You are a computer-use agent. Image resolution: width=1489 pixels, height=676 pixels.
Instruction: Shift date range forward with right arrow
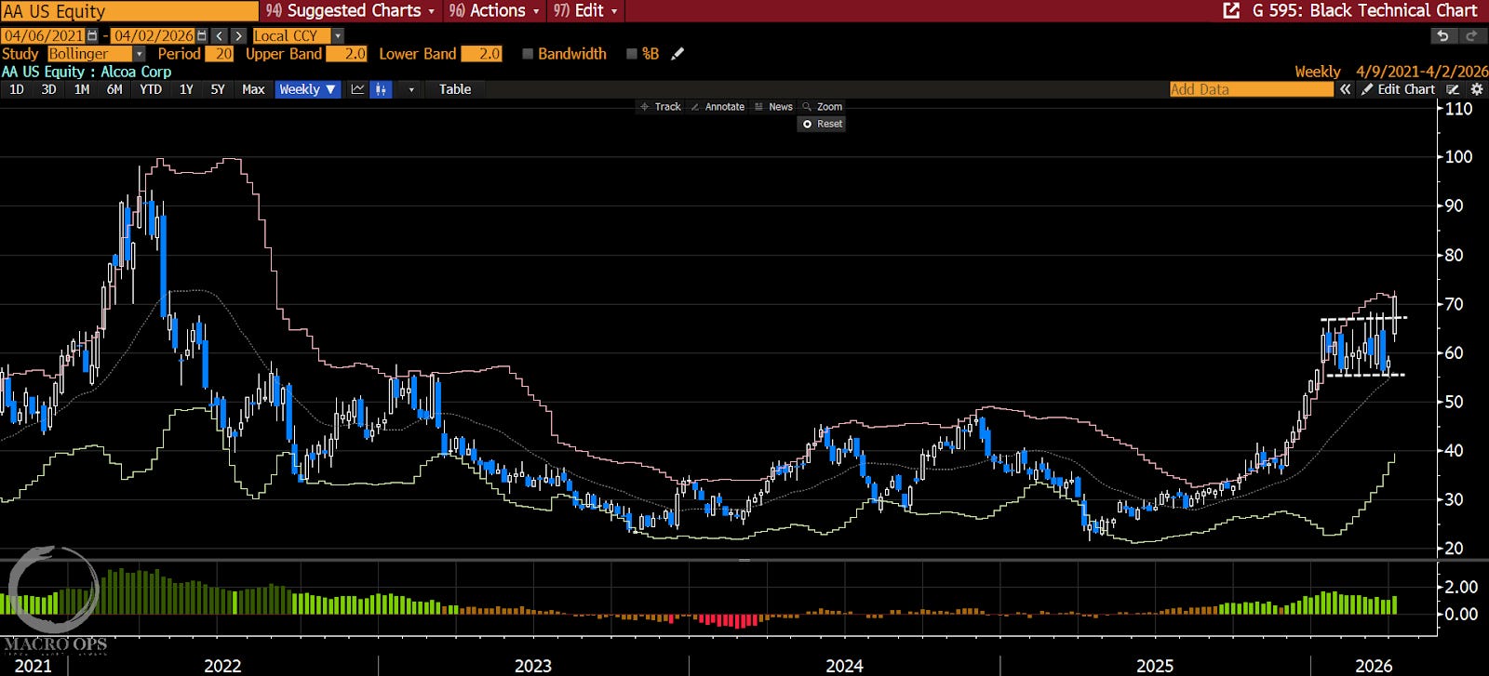[239, 35]
